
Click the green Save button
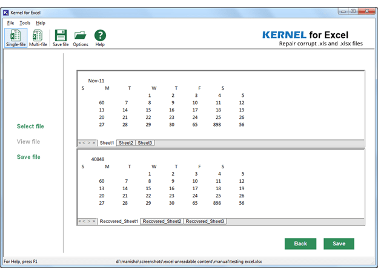coord(339,244)
